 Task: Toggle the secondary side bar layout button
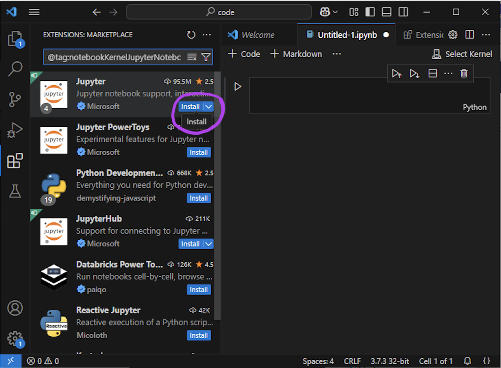pyautogui.click(x=403, y=12)
